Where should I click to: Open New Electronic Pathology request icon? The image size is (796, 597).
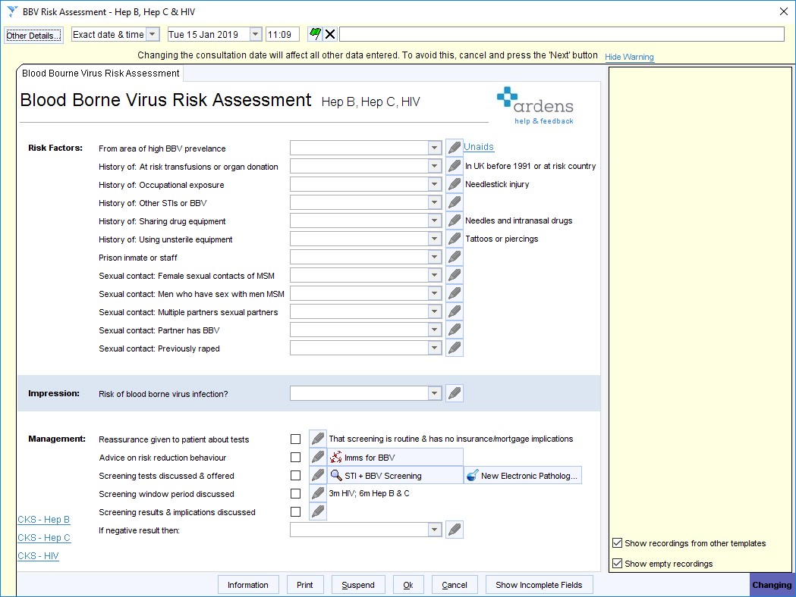[472, 474]
